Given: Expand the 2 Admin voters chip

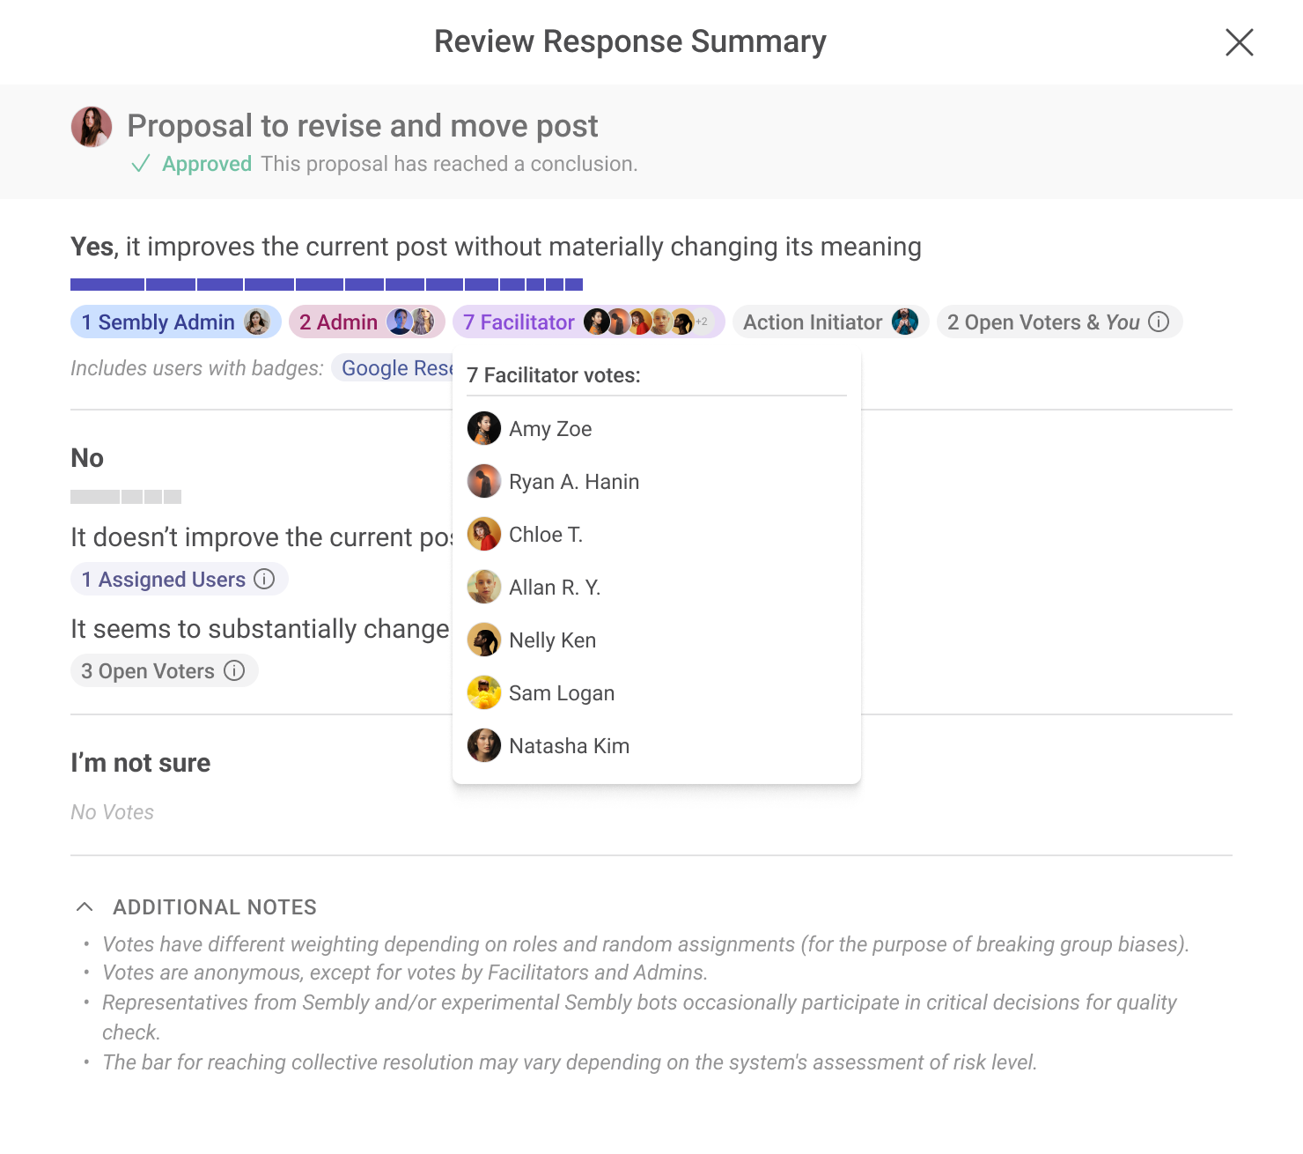Looking at the screenshot, I should [x=339, y=322].
